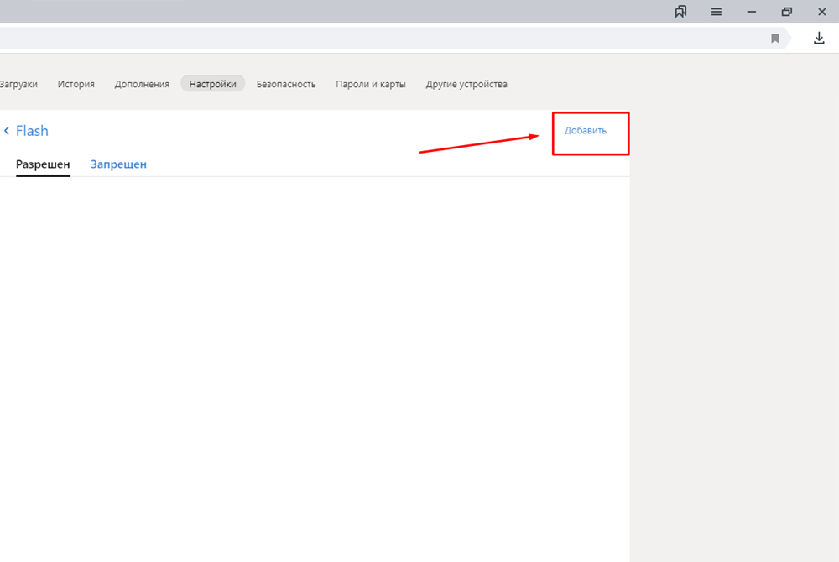Click the Добавить link

click(586, 131)
